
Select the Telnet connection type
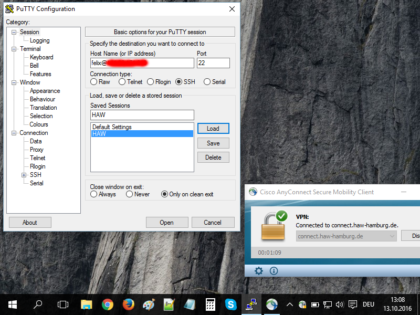click(x=122, y=82)
